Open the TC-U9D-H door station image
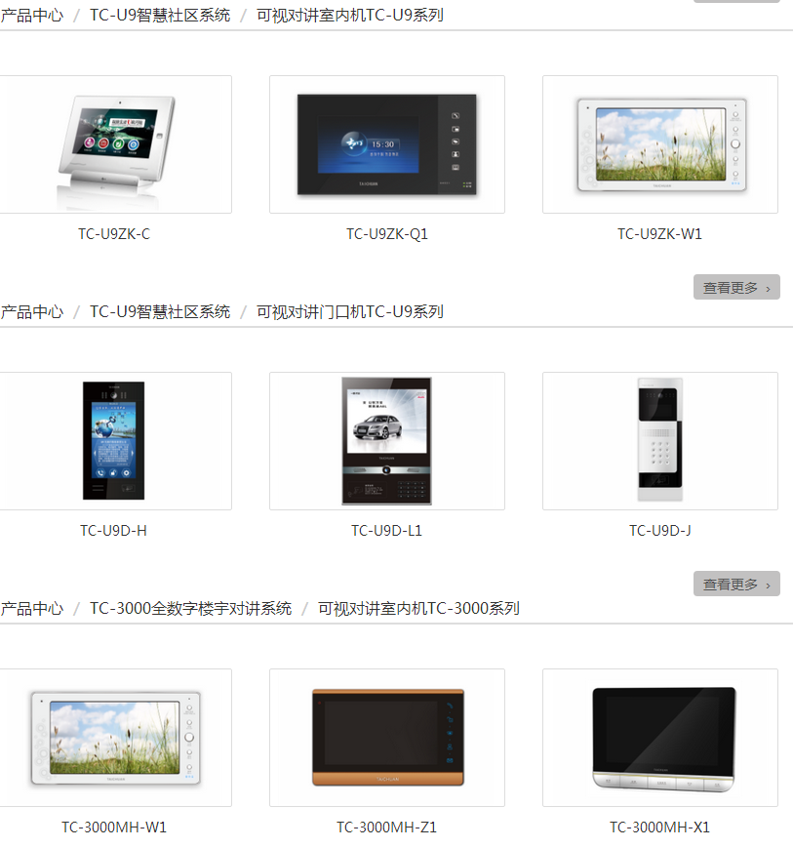Screen dimensions: 793x848 coord(114,441)
